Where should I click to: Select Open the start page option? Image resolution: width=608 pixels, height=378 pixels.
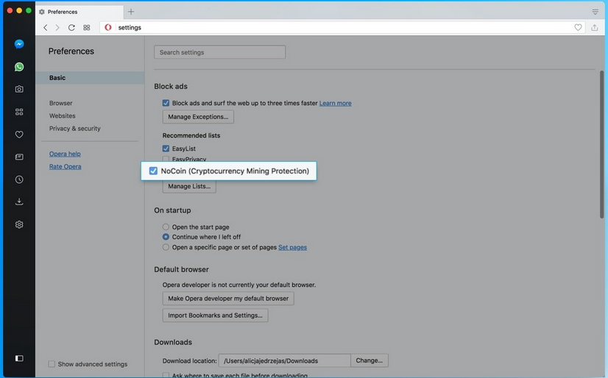point(166,227)
